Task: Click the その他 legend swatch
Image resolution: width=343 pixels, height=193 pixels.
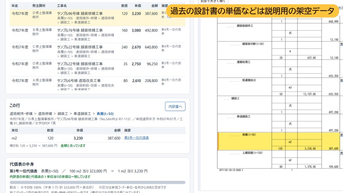Action: coord(22,188)
